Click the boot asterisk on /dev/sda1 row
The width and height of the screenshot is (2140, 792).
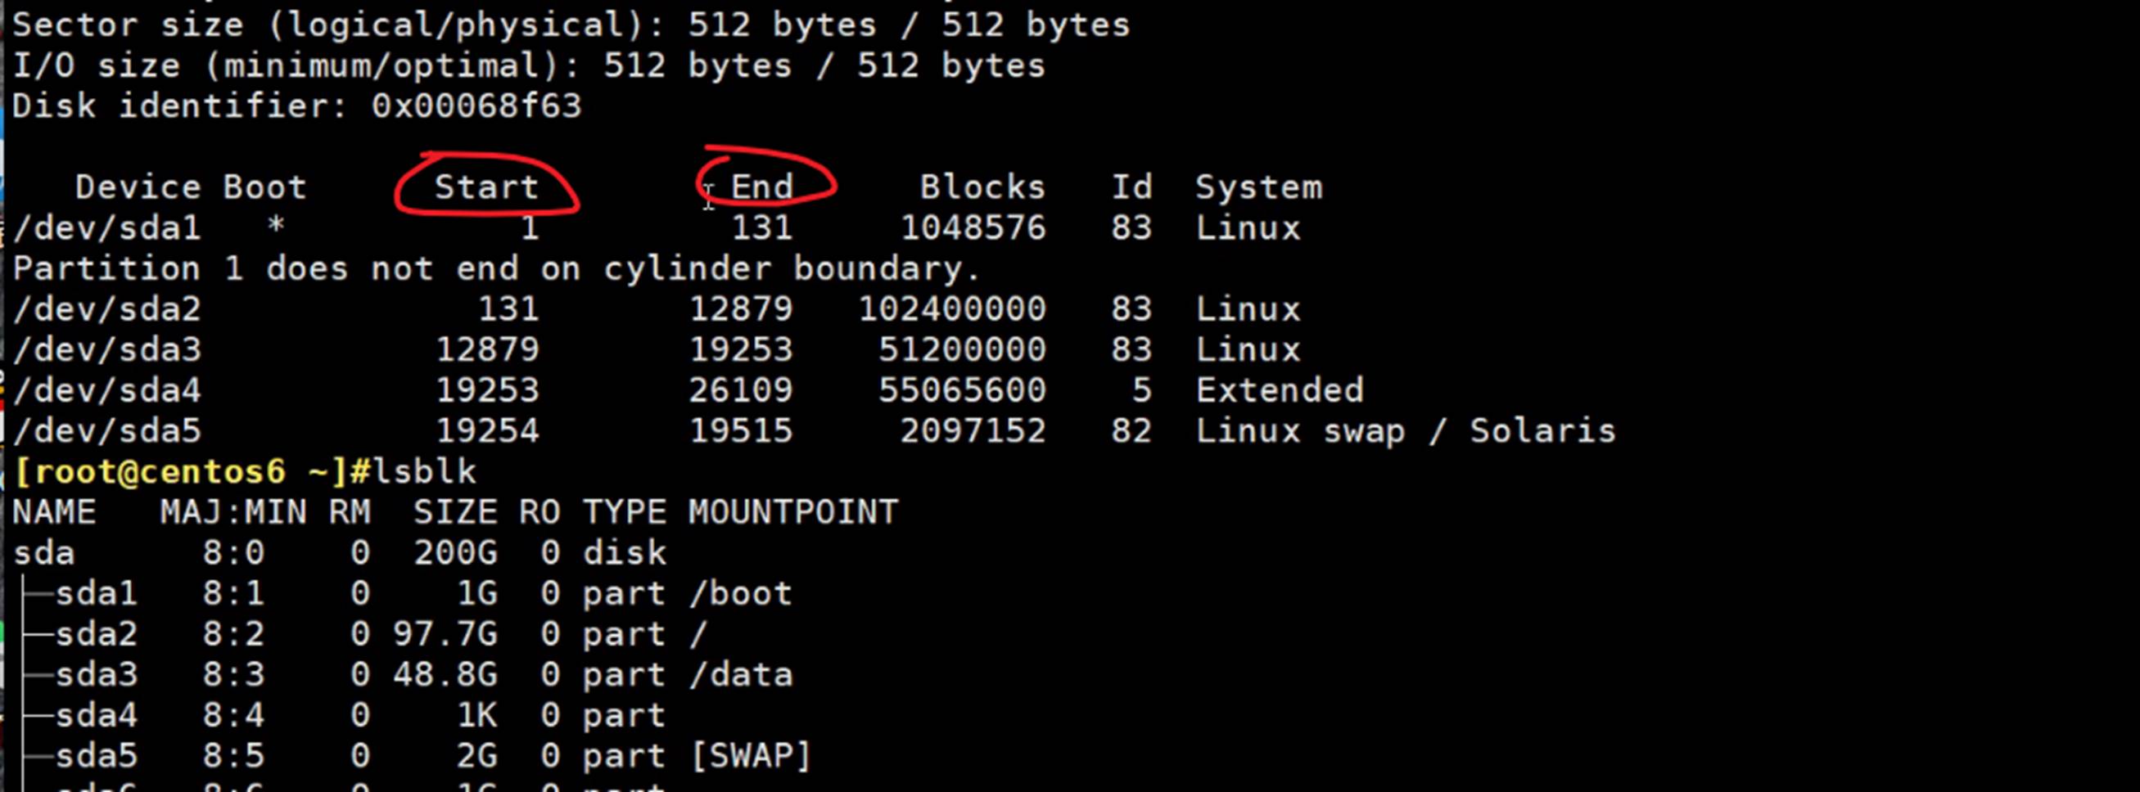pos(276,226)
